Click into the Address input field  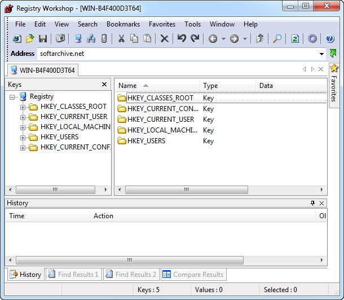[x=178, y=54]
